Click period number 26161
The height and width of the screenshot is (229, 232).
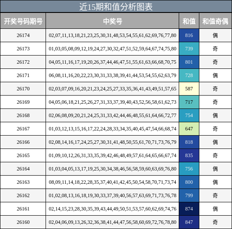23,209
